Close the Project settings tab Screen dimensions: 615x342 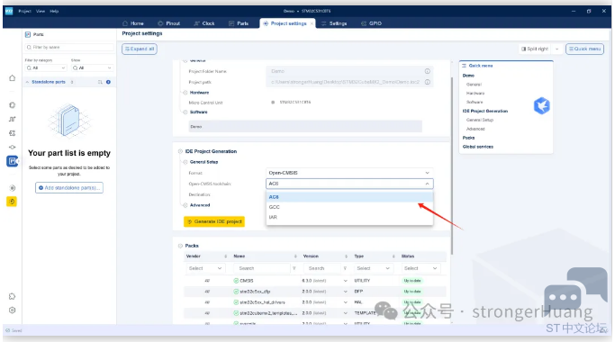click(312, 23)
